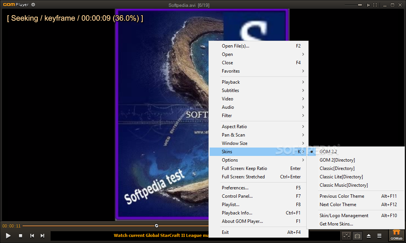Select Open File(s)... menu entry
This screenshot has width=406, height=243.
pos(258,46)
